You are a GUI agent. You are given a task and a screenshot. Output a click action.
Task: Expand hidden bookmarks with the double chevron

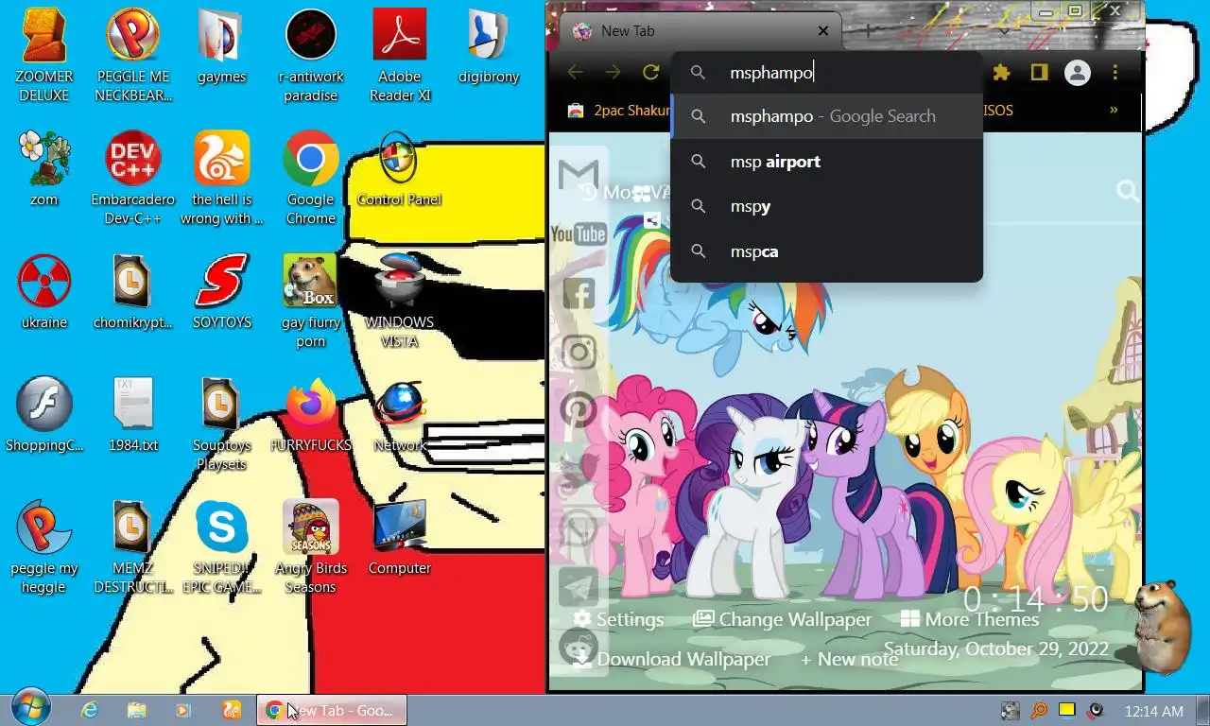click(1114, 110)
